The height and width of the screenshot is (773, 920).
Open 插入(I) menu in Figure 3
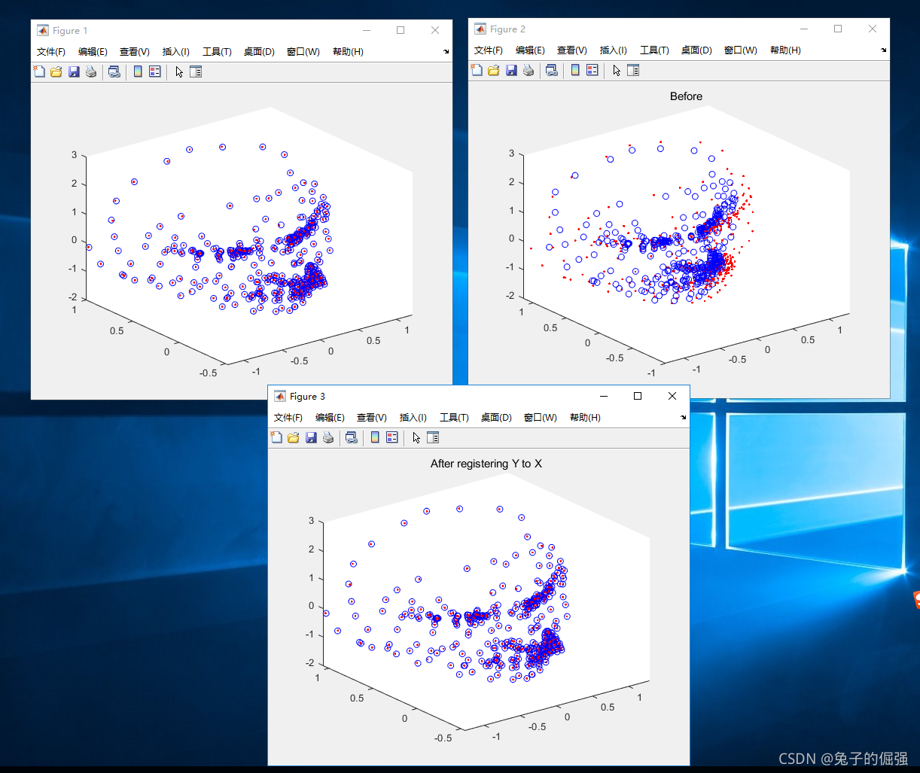[413, 418]
